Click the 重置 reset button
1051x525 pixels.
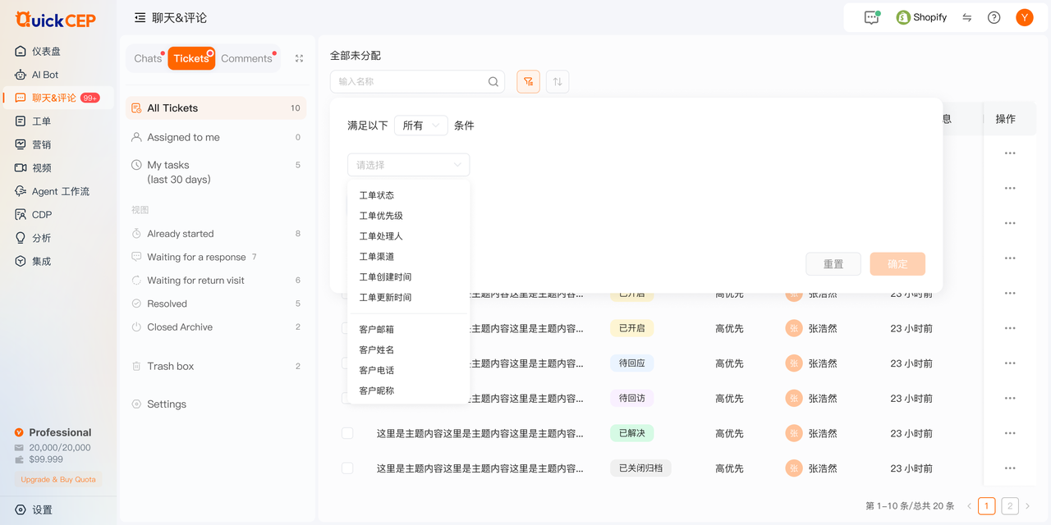833,264
